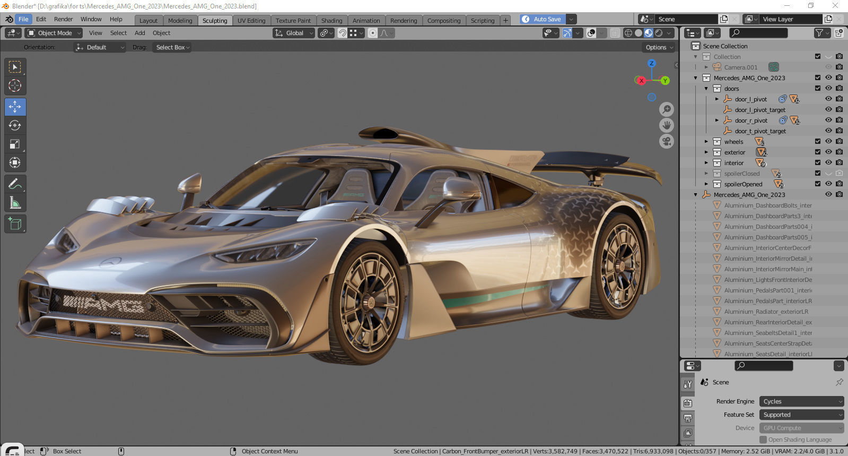Select the Add Cube tool
848x456 pixels.
(x=15, y=223)
